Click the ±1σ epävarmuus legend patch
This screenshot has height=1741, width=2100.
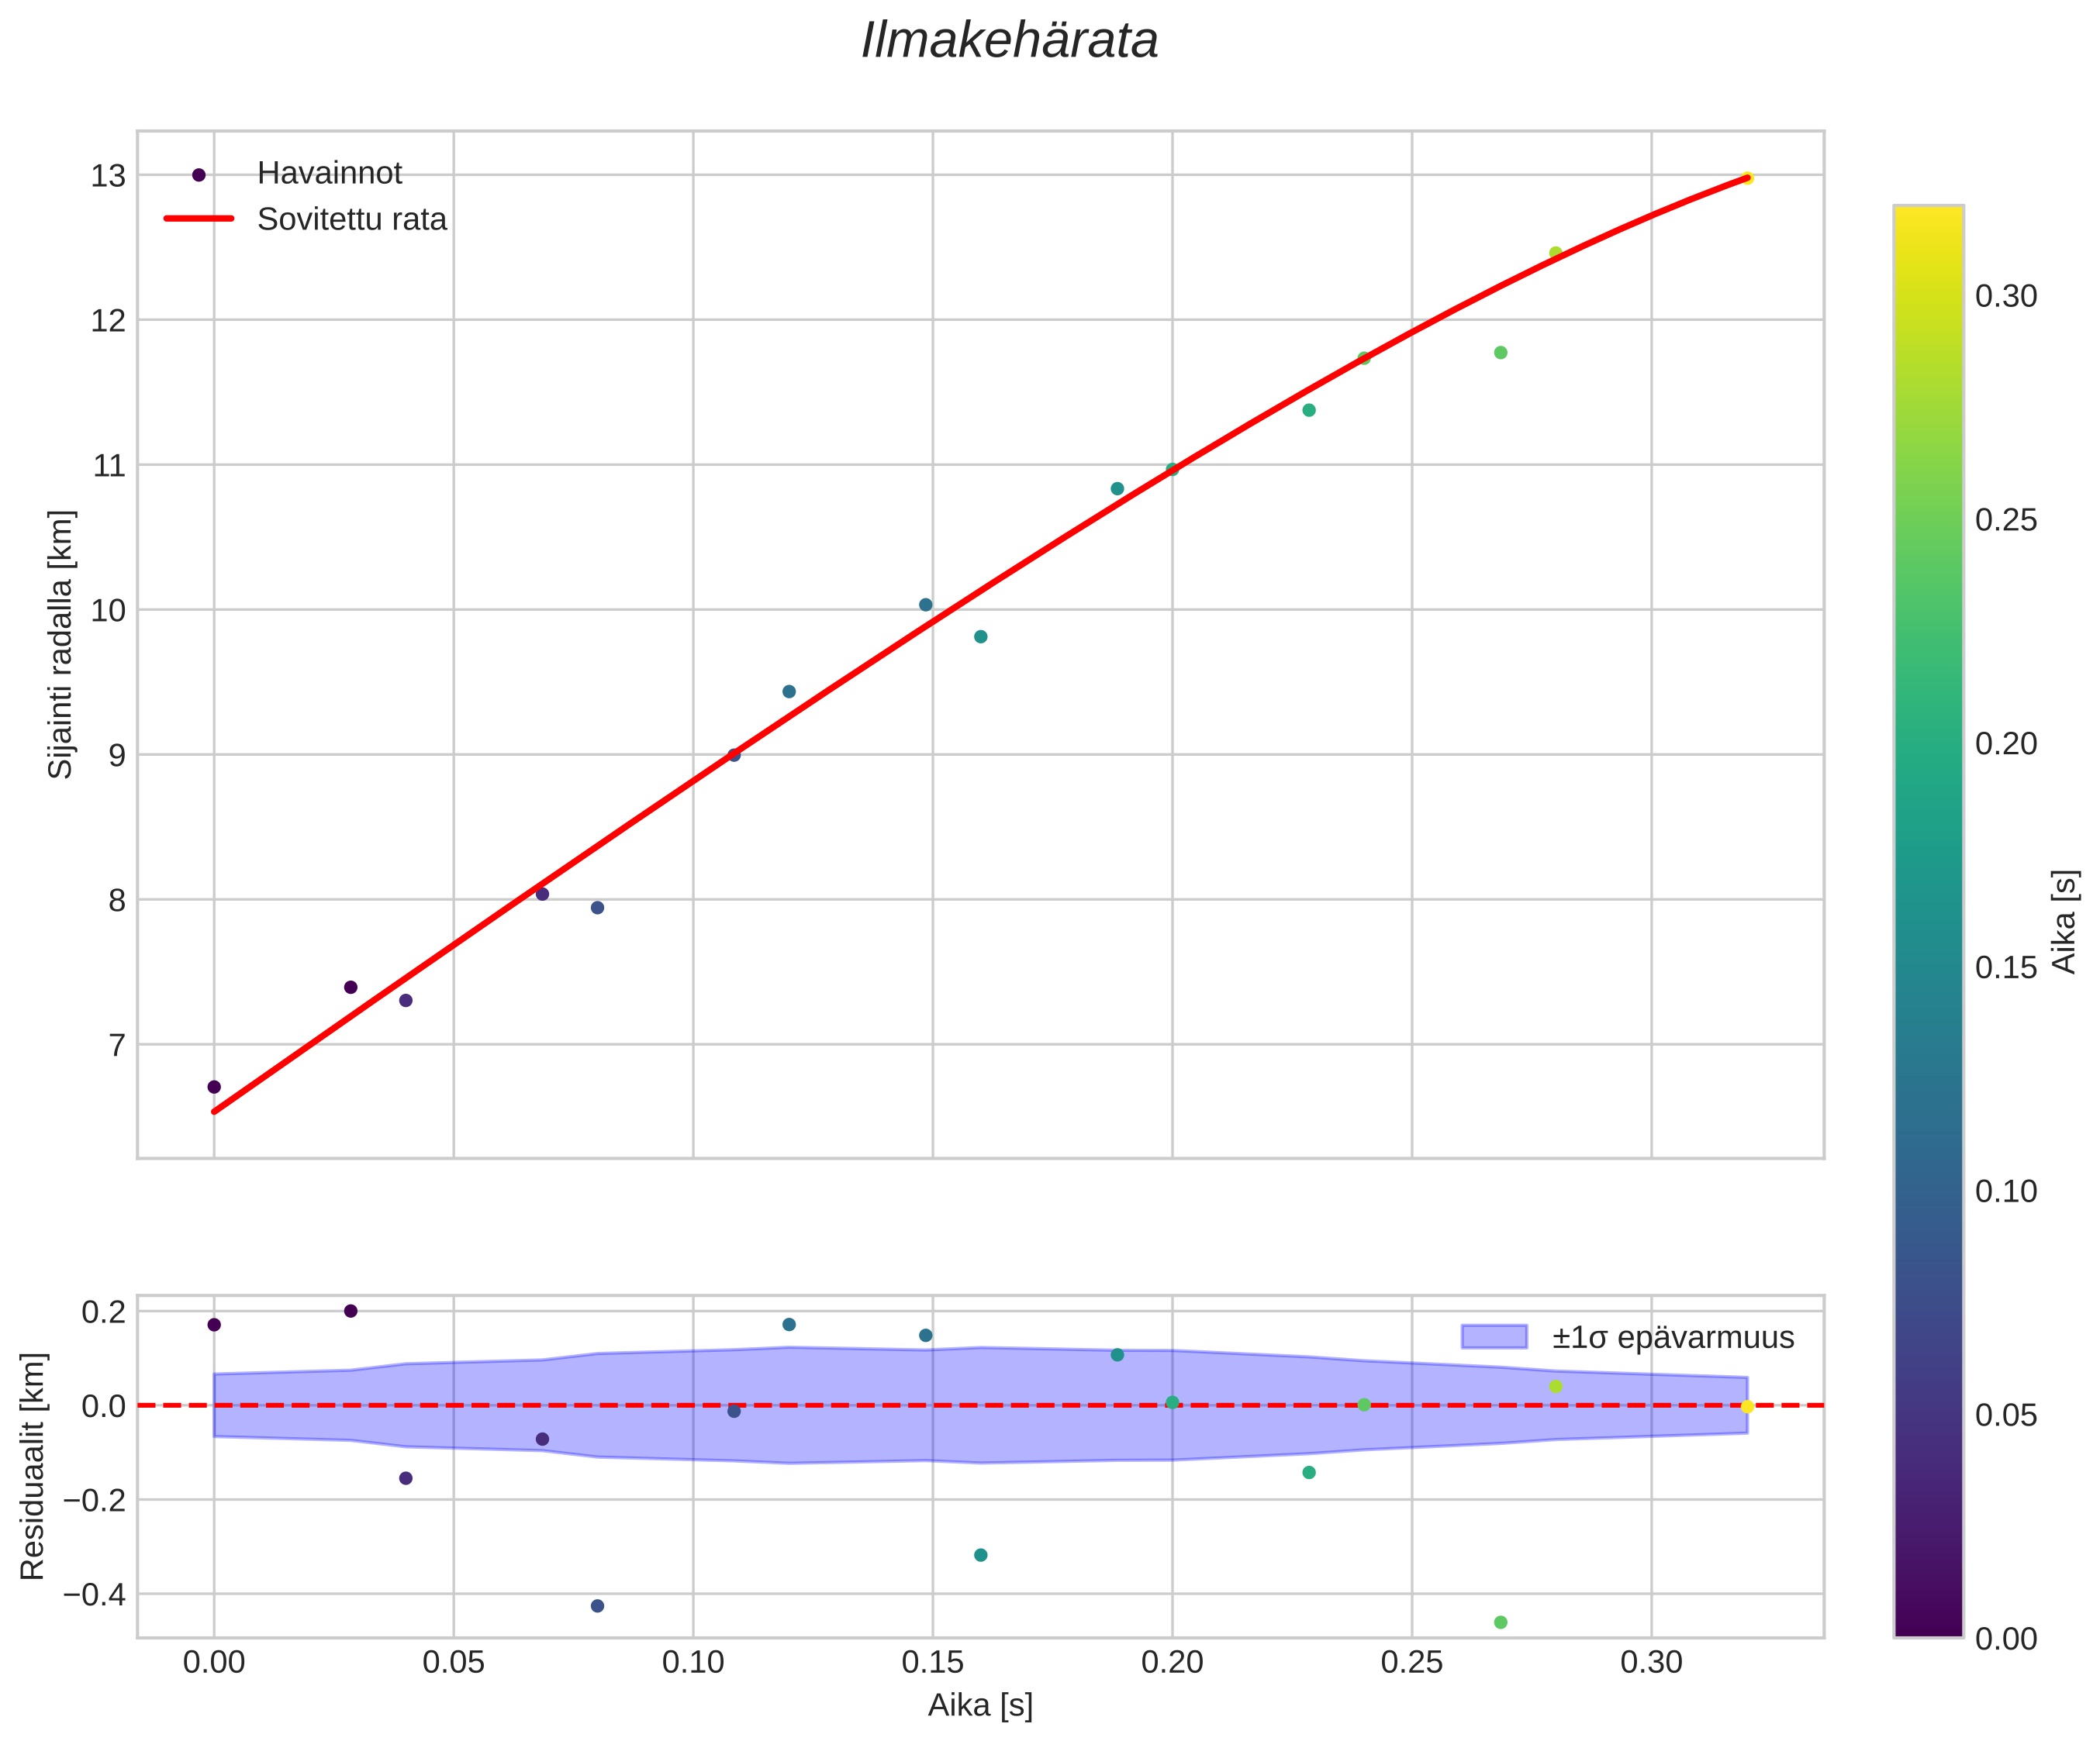point(1494,1337)
